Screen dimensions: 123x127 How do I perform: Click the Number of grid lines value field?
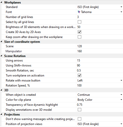tap(99, 17)
